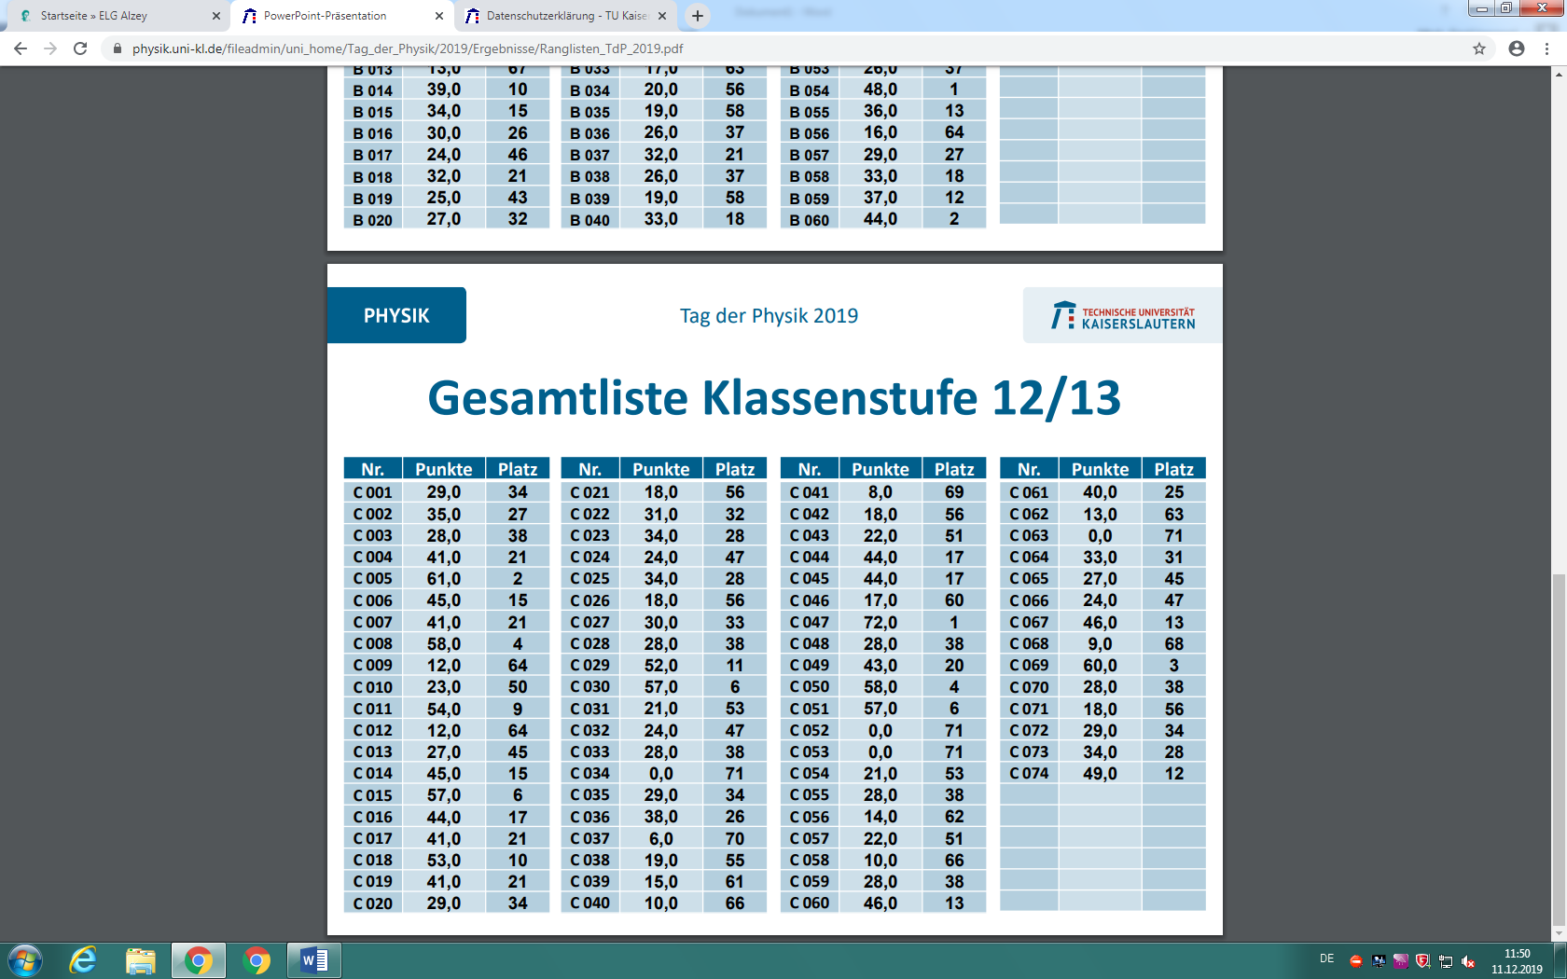This screenshot has height=979, width=1567.
Task: Click the shield security tray icon
Action: pyautogui.click(x=1422, y=961)
